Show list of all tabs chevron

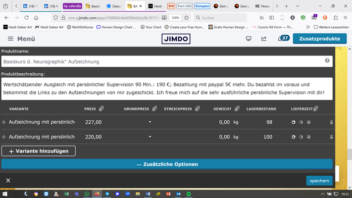pyautogui.click(x=298, y=6)
